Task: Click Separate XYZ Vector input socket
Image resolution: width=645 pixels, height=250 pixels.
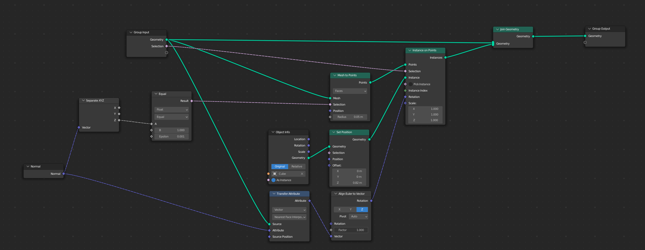Action: [x=79, y=127]
